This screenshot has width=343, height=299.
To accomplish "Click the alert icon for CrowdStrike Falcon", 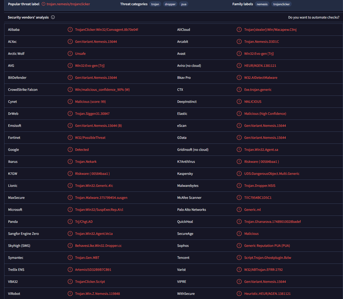I will [x=70, y=89].
